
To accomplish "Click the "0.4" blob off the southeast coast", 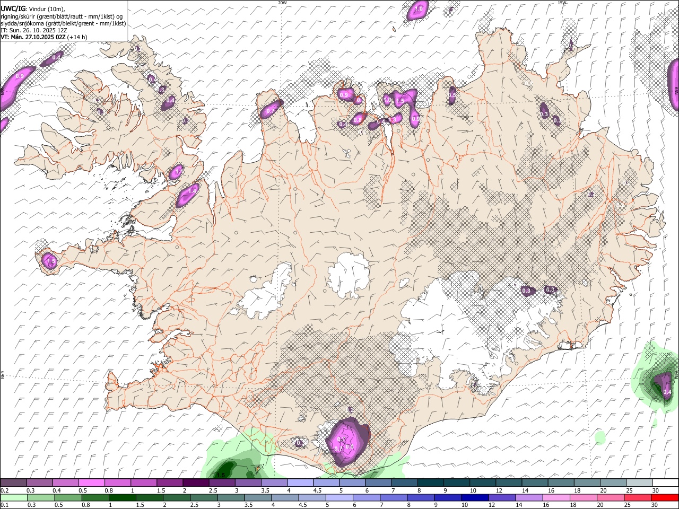I will click(x=664, y=386).
